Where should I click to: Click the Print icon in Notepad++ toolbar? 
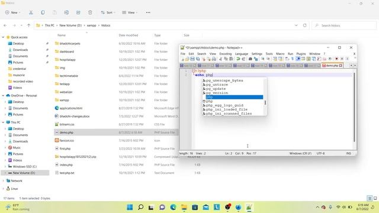tap(214, 59)
